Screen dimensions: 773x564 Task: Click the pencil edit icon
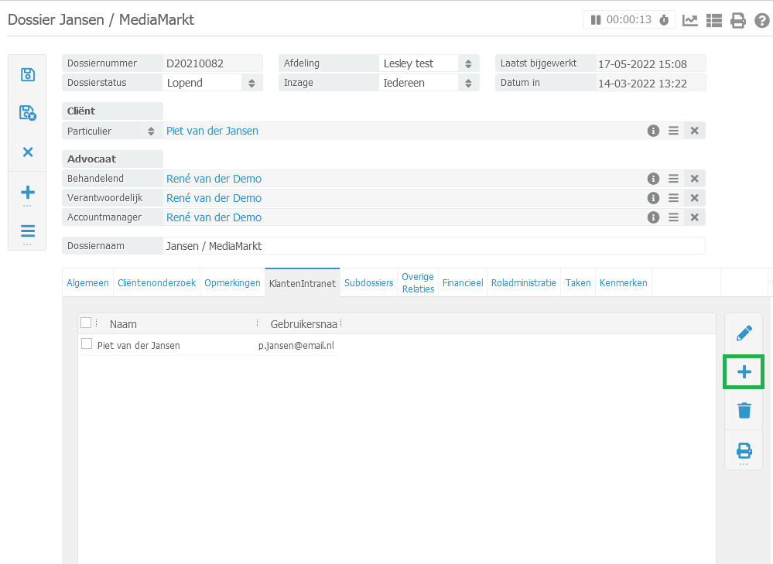pos(744,333)
